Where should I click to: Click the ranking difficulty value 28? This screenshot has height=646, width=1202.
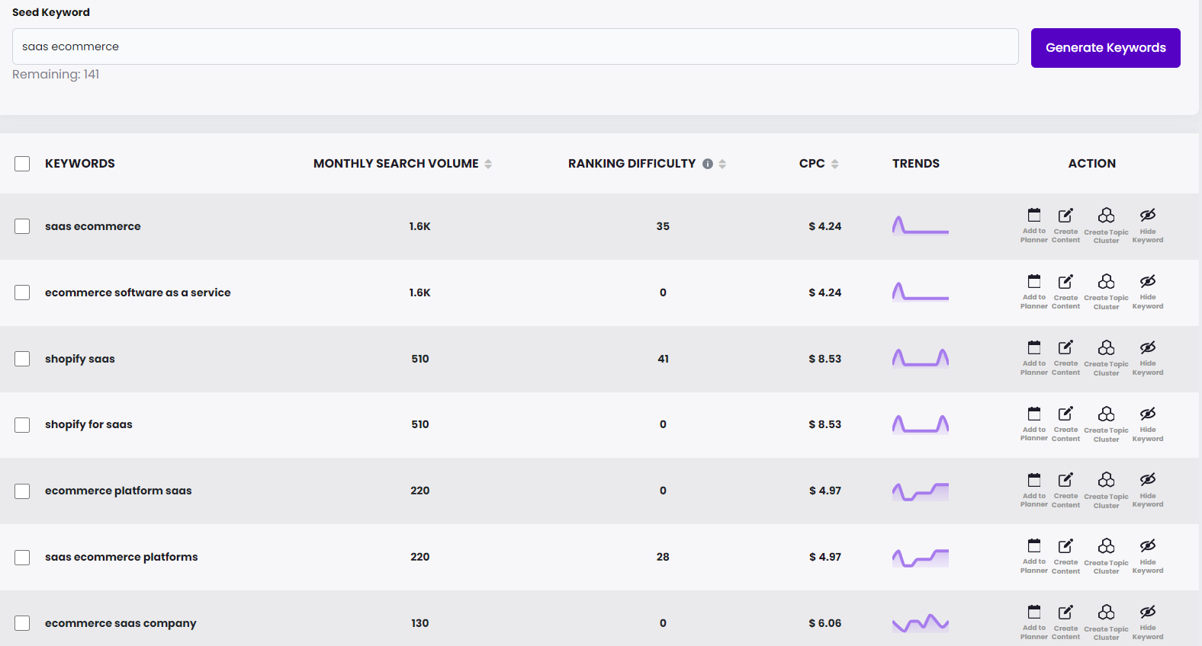663,557
